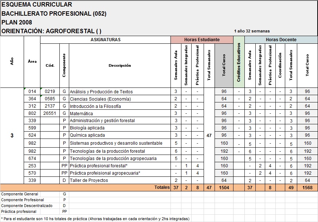Select the "Créditos Educativos" green header cell

(239, 62)
